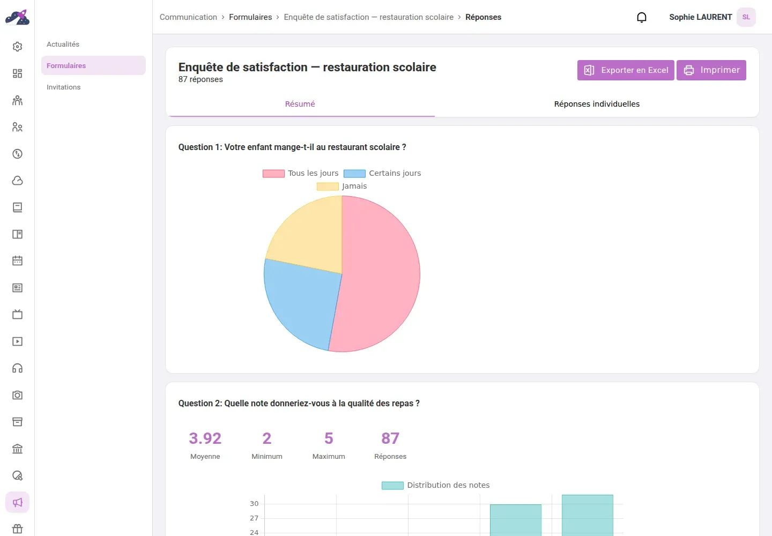This screenshot has width=772, height=536.
Task: Click the Communication breadcrumb
Action: click(188, 17)
